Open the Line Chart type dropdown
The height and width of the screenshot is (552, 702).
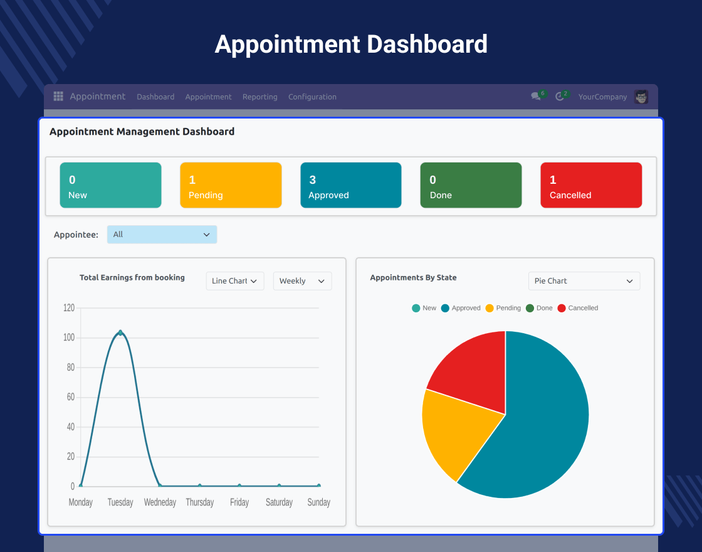click(235, 281)
